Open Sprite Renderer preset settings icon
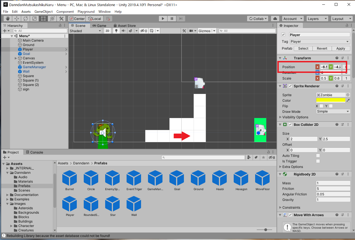355x240 pixels. 342,86
